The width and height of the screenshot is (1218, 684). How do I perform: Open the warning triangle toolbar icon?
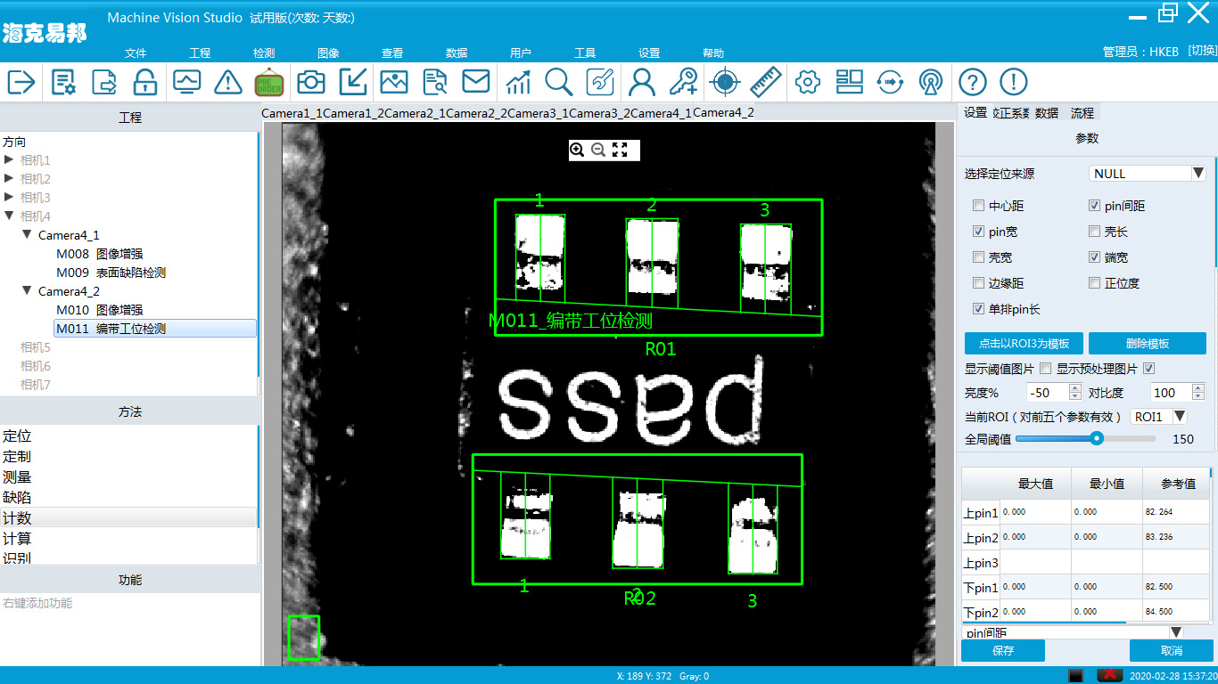pos(228,83)
